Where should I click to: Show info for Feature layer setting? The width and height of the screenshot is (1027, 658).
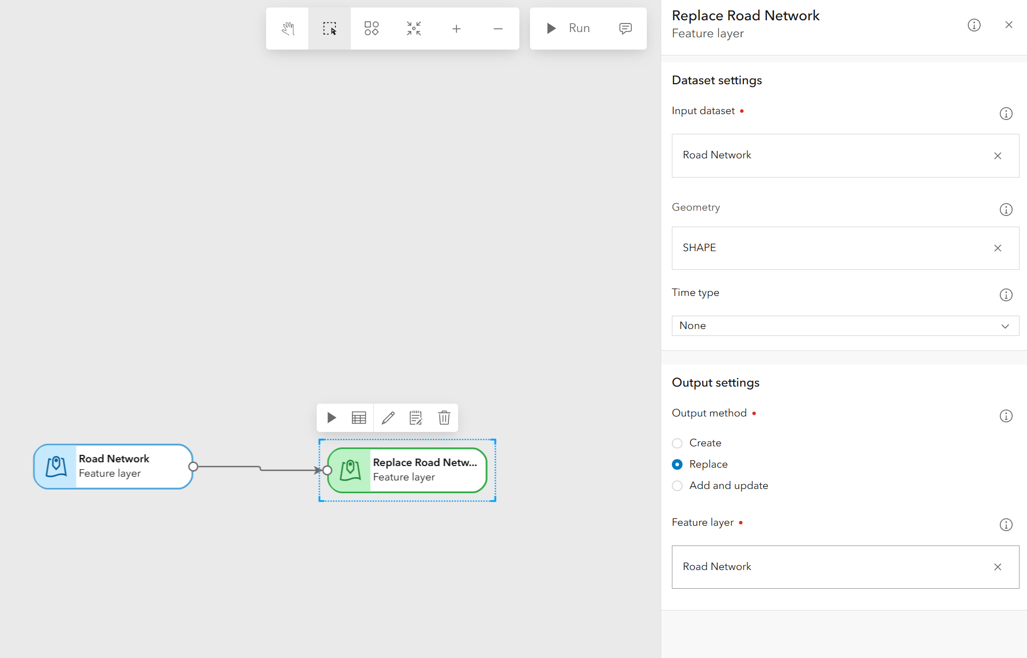tap(1006, 525)
